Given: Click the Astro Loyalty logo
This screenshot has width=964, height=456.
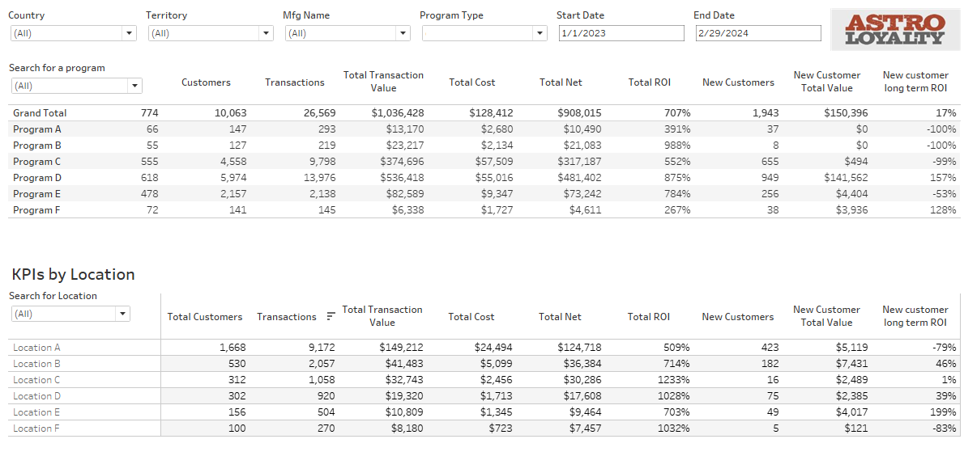Looking at the screenshot, I should (x=894, y=30).
